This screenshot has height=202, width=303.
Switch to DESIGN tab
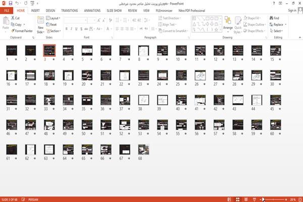pyautogui.click(x=50, y=11)
